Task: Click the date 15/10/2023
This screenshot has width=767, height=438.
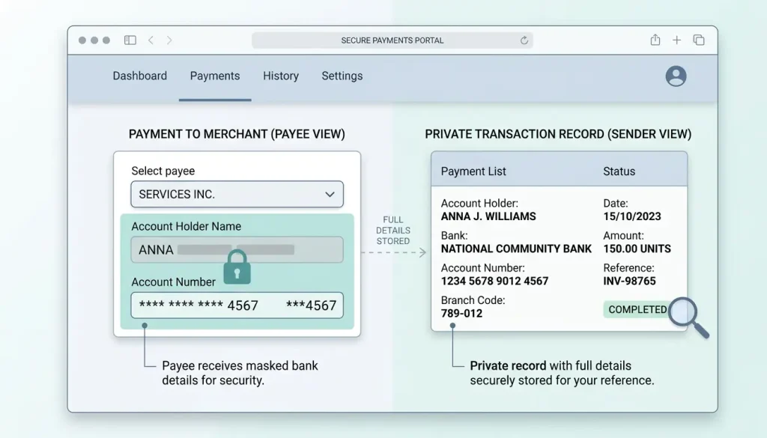Action: [632, 216]
